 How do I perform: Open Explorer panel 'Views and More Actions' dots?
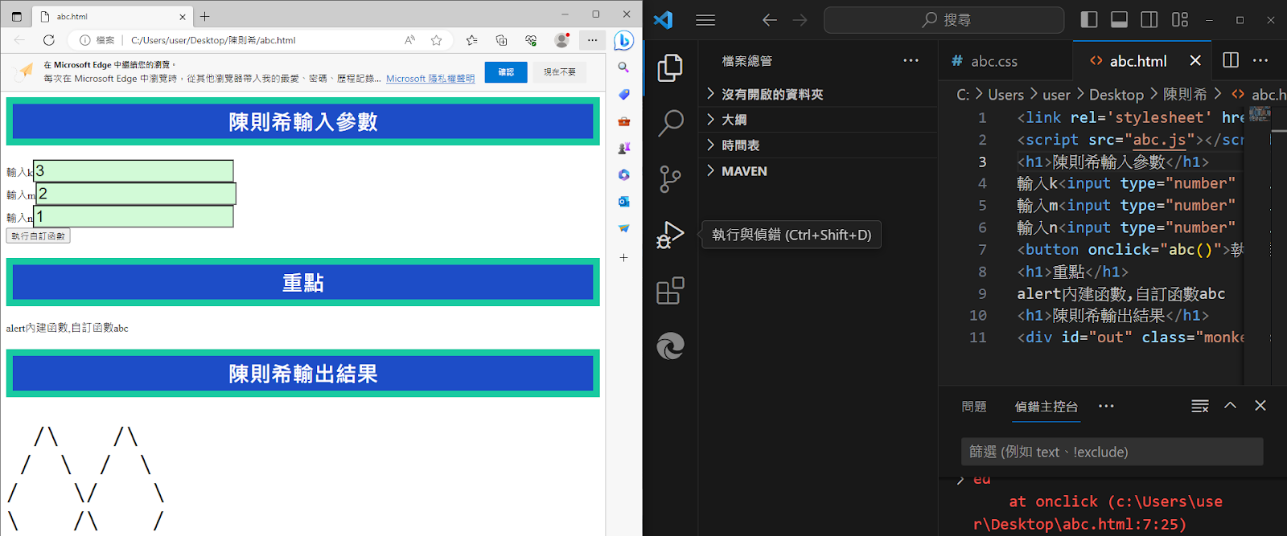point(911,60)
